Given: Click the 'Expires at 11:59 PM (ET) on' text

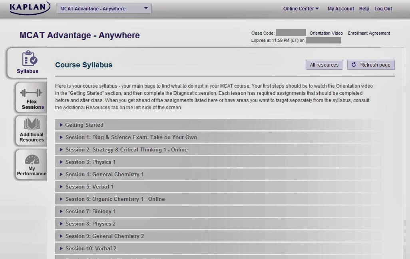Looking at the screenshot, I should (x=278, y=40).
